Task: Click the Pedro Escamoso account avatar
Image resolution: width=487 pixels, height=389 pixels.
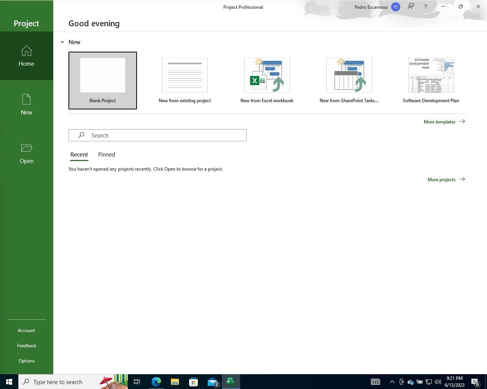Action: pyautogui.click(x=396, y=7)
